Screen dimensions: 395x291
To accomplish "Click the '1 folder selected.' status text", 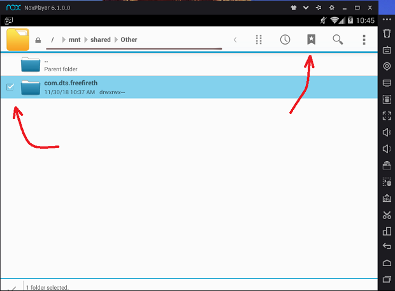I will (x=47, y=287).
